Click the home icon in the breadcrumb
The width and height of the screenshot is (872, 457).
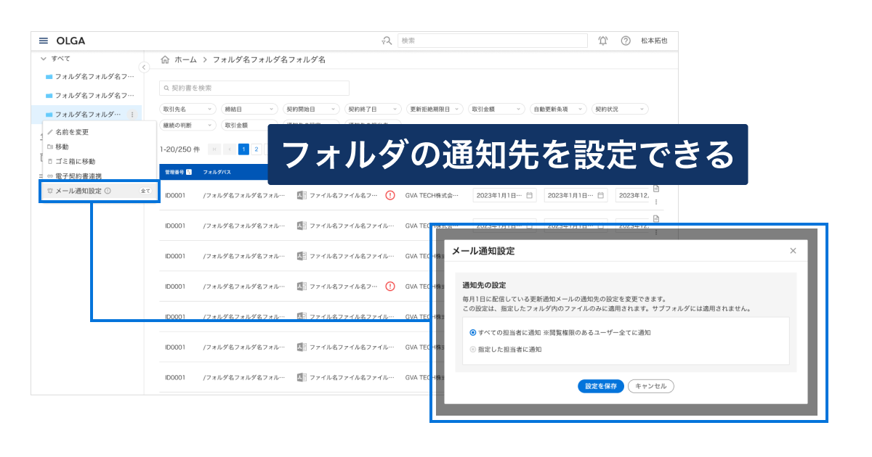tap(165, 59)
